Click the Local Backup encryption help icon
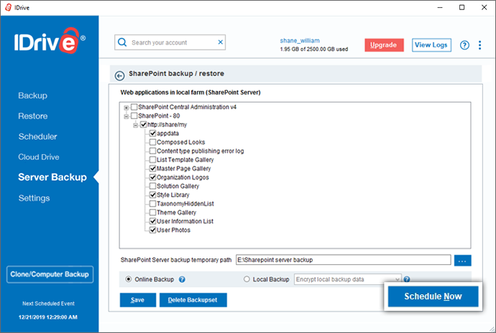 (x=407, y=279)
